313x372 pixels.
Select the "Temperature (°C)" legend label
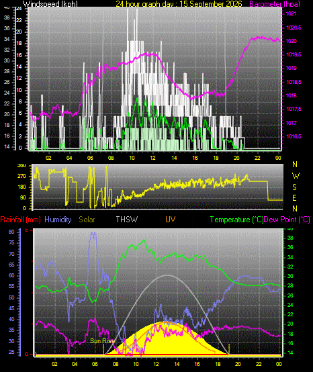tap(236, 220)
